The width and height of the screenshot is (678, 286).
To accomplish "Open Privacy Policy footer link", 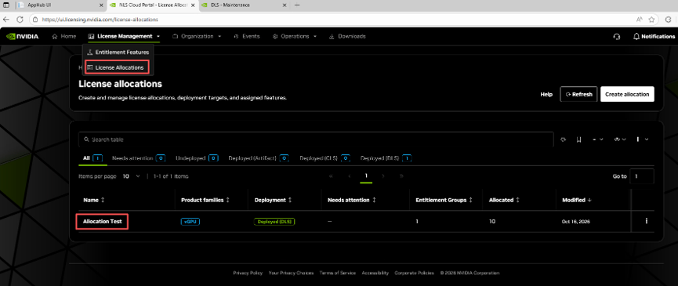I will (x=248, y=273).
